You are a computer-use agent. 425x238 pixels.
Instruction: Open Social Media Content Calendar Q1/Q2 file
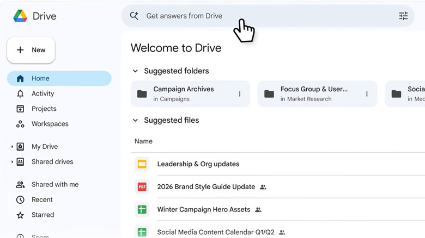216,232
